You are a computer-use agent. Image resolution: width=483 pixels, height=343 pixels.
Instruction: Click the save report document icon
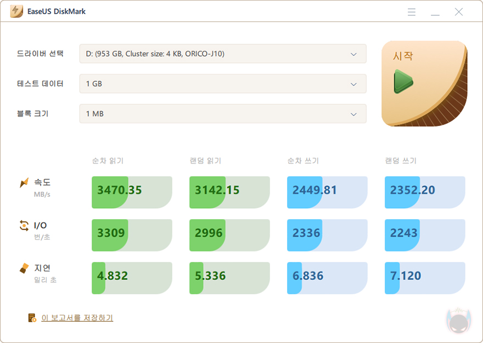32,318
